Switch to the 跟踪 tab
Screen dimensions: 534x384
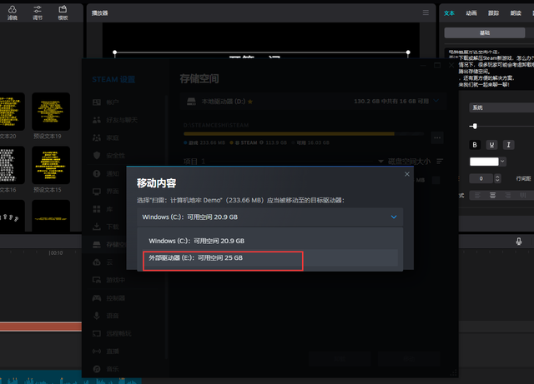tap(493, 13)
